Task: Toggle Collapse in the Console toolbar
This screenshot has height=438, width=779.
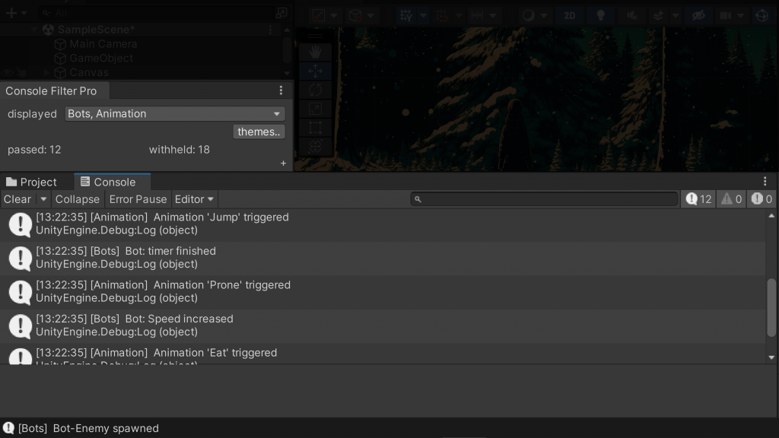Action: [x=77, y=199]
